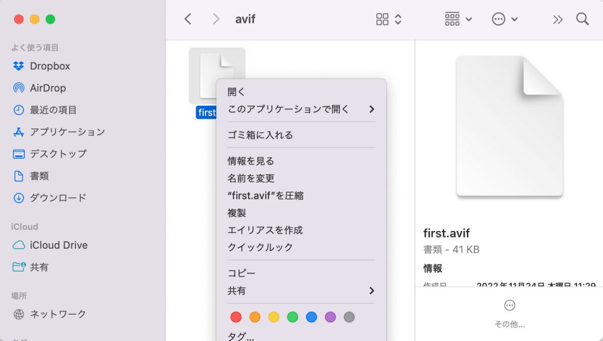
Task: Click the avif folder title
Action: [246, 19]
